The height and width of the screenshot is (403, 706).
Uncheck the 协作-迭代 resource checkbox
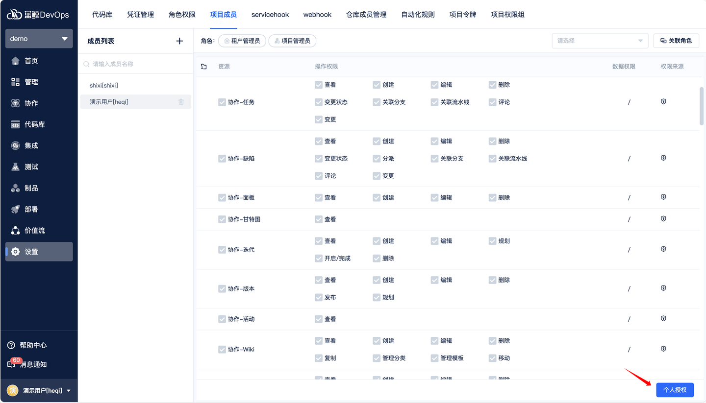[222, 249]
